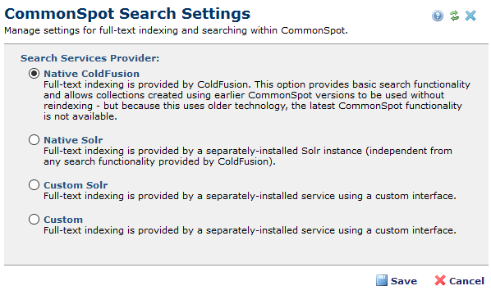Select the Native ColdFusion radio button
The image size is (491, 295).
tap(34, 74)
